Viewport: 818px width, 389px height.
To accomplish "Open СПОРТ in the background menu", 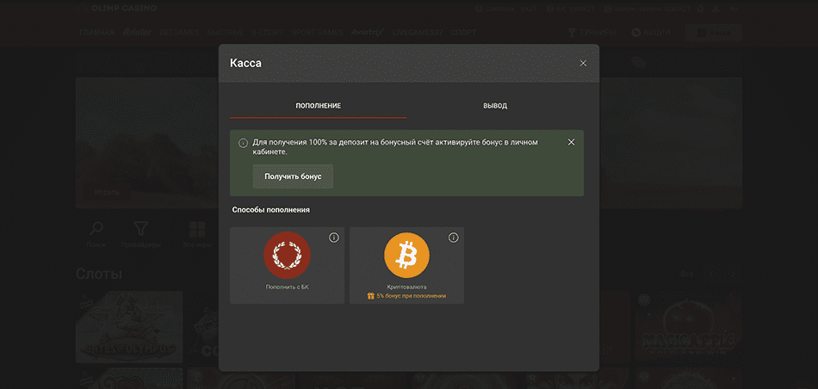I will (x=463, y=33).
